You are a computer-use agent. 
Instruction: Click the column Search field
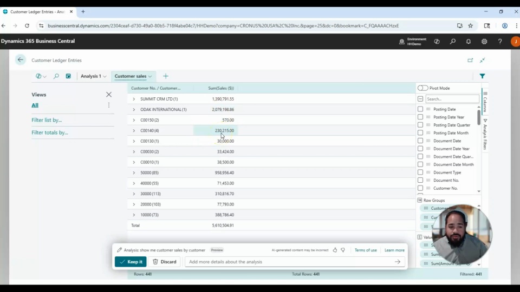(x=452, y=98)
